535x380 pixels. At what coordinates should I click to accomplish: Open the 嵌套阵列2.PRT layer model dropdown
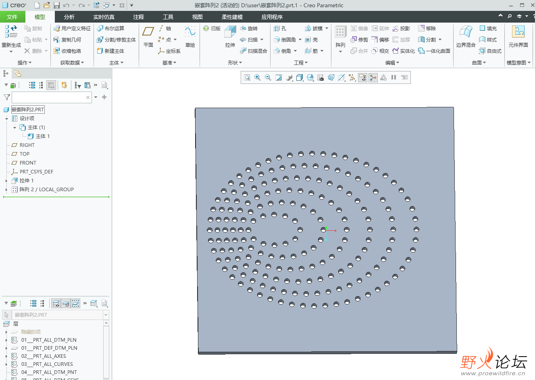[x=106, y=315]
